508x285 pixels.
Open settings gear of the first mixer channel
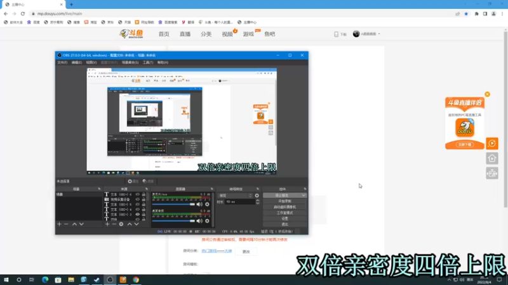point(208,204)
